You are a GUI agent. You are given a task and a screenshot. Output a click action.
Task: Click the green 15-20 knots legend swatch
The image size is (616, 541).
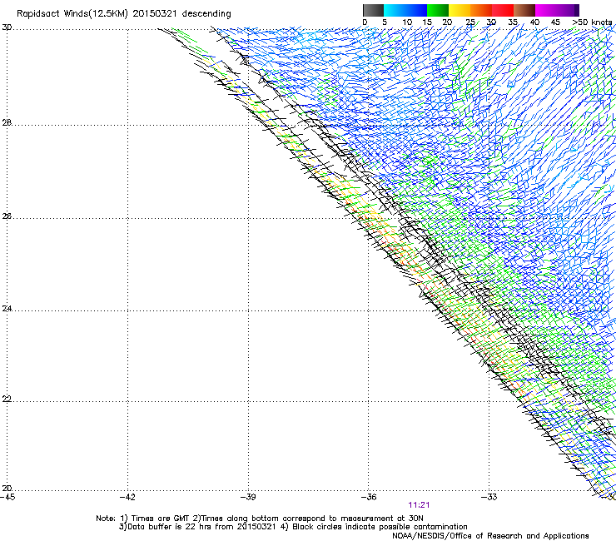click(438, 10)
